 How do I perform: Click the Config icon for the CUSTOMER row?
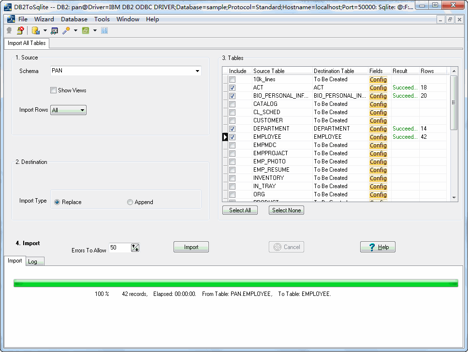tap(378, 120)
